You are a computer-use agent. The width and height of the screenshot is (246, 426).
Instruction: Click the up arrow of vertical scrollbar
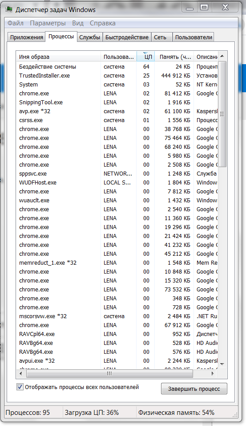pos(222,56)
